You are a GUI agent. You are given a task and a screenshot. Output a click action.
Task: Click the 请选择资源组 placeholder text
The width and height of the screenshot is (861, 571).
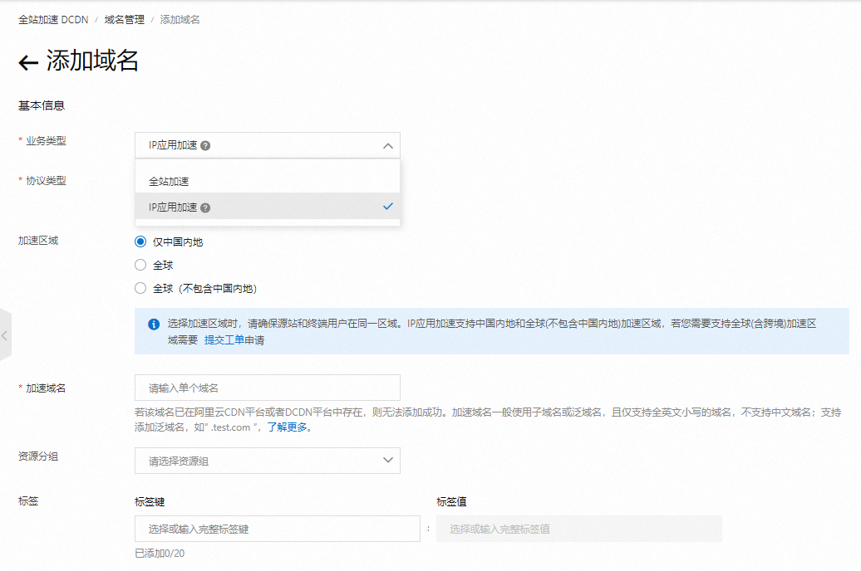pyautogui.click(x=179, y=461)
